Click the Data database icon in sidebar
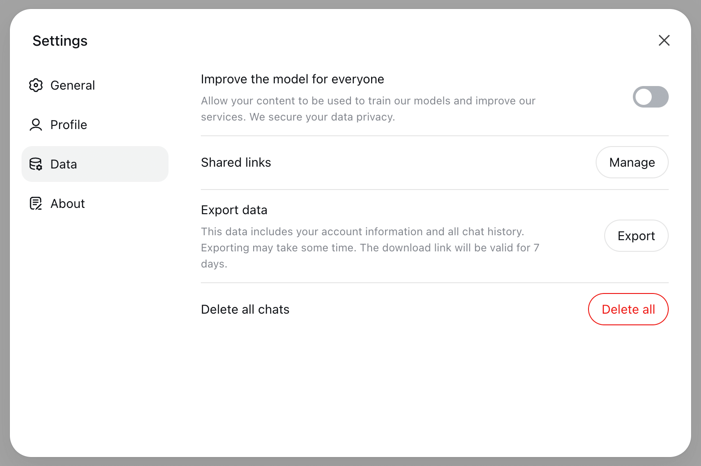Image resolution: width=701 pixels, height=466 pixels. [36, 164]
